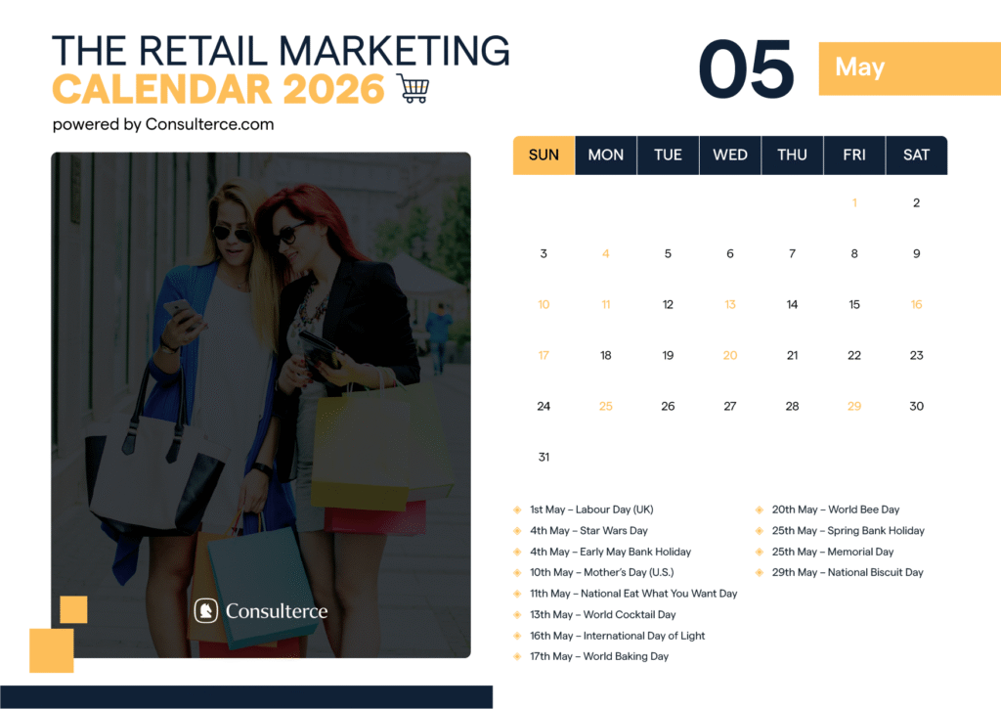
Task: Click the shopping cart icon beside the title
Action: (414, 88)
